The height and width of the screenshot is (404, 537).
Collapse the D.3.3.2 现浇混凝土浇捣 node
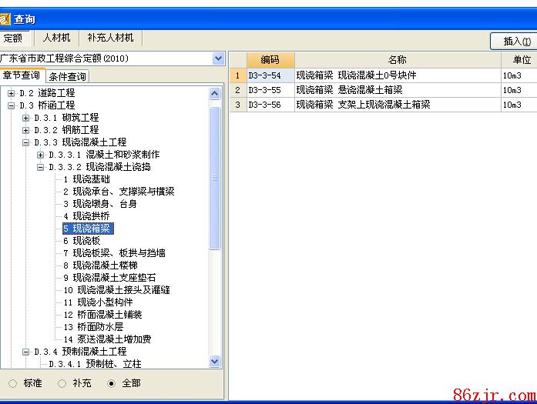(41, 167)
